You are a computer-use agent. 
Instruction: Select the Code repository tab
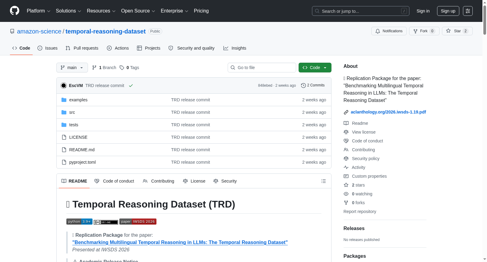21,48
